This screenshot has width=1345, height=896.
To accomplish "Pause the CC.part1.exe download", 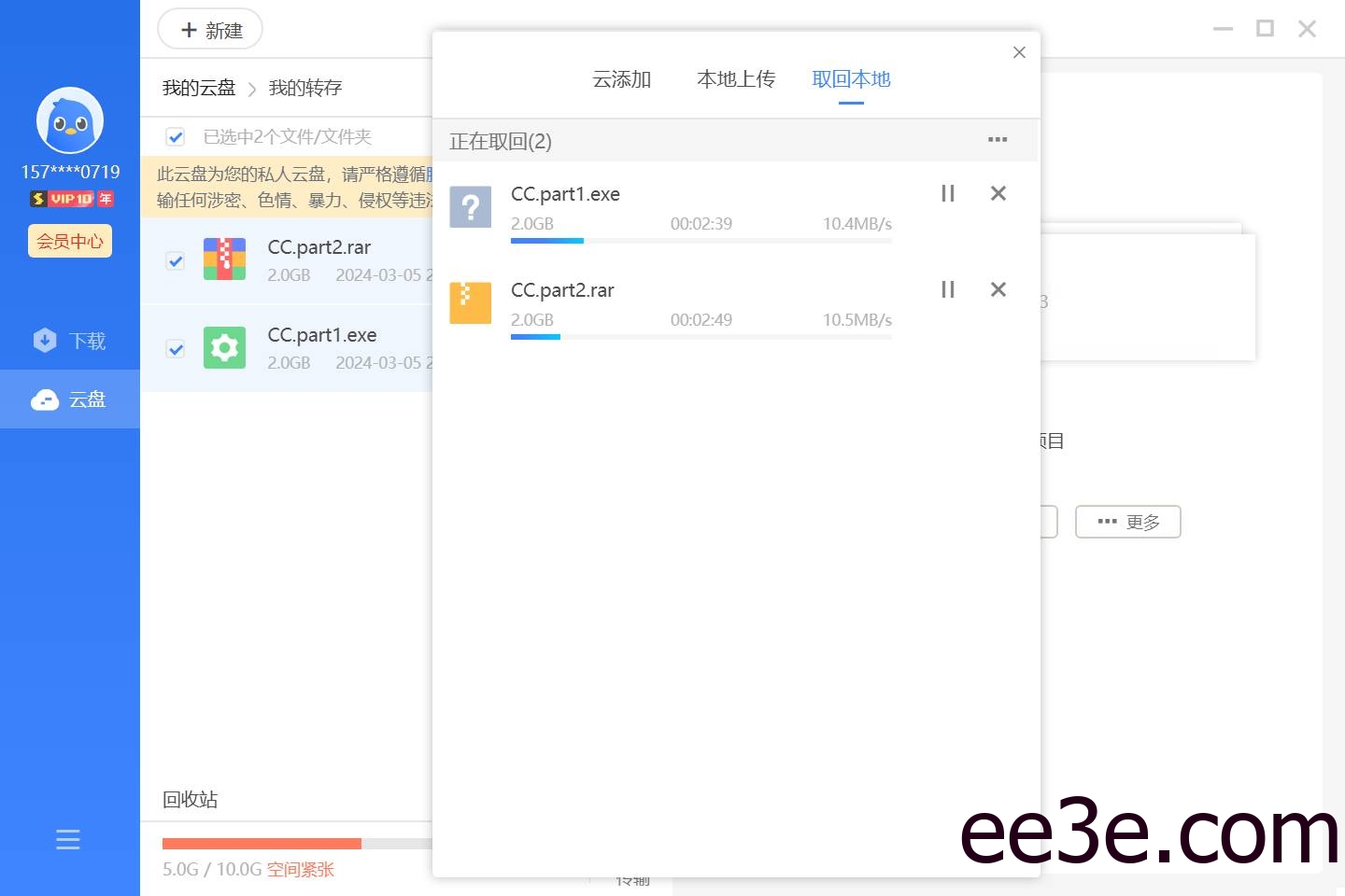I will pos(947,193).
